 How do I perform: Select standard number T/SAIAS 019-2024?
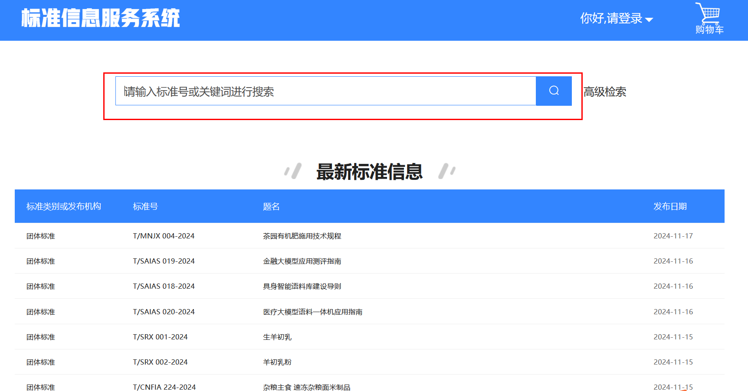(164, 261)
